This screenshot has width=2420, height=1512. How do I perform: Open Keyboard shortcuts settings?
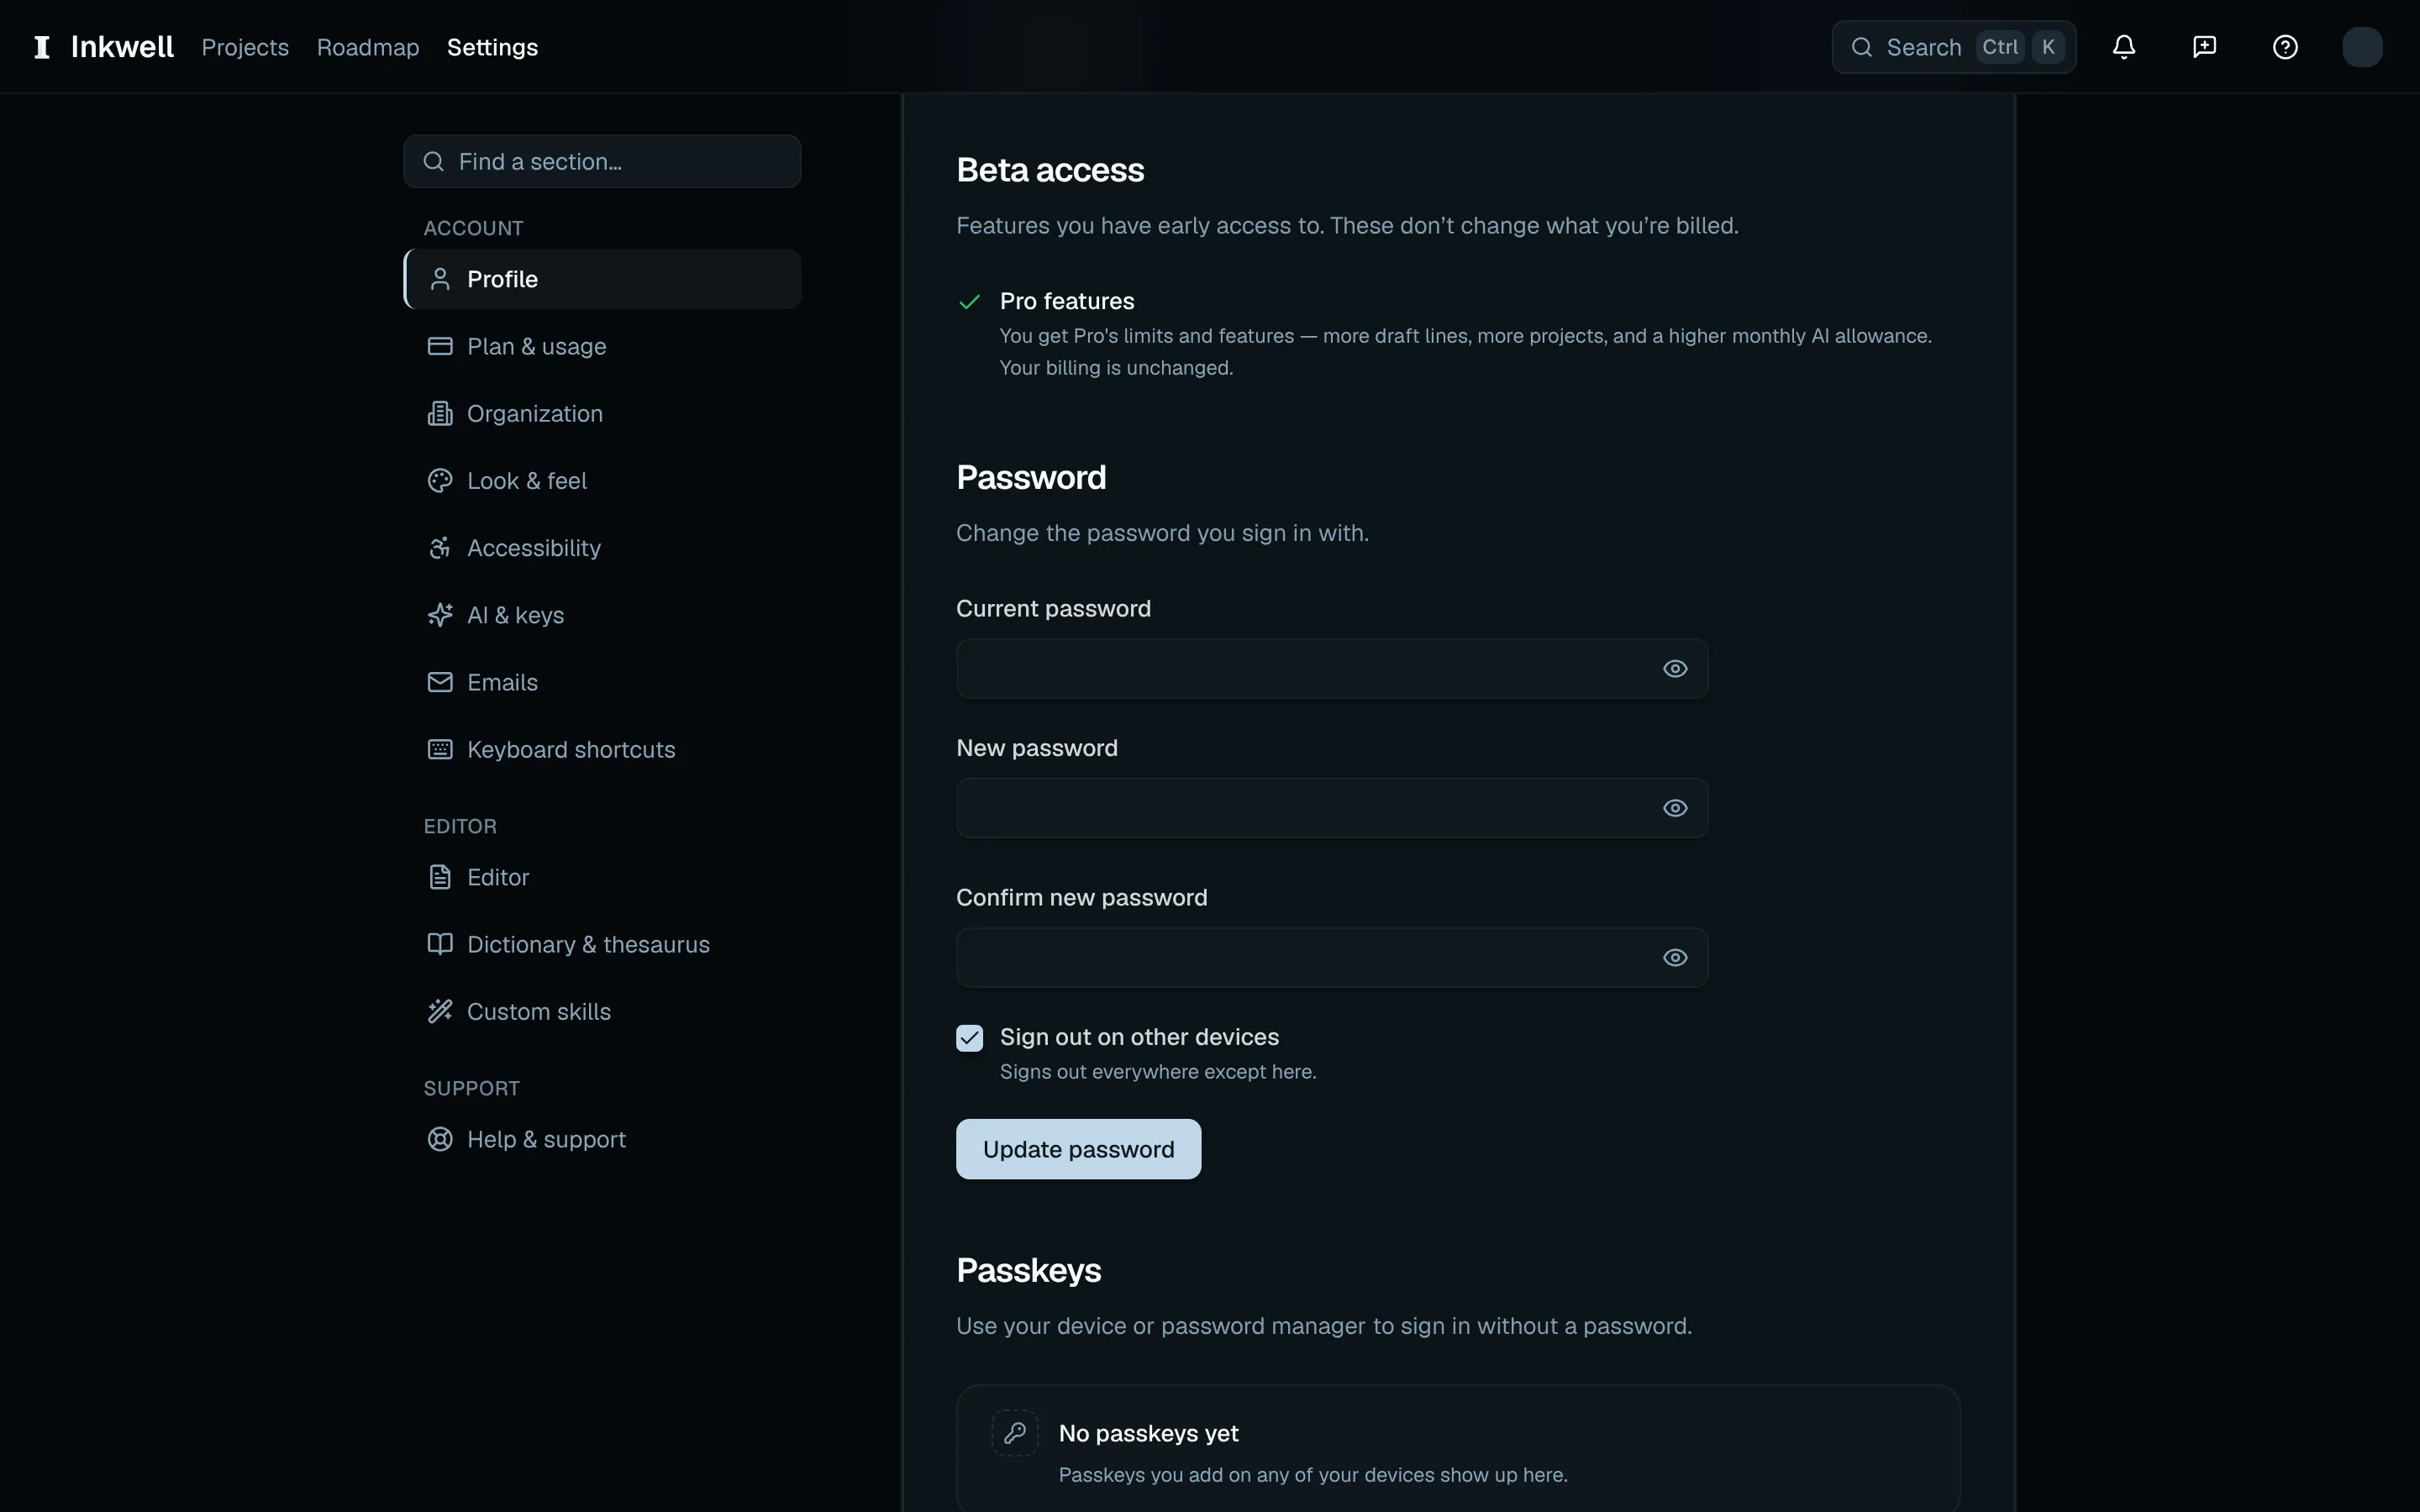[602, 750]
